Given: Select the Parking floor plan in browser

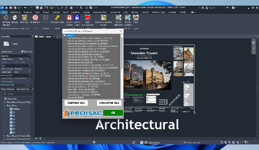Looking at the screenshot, I should [16, 109].
